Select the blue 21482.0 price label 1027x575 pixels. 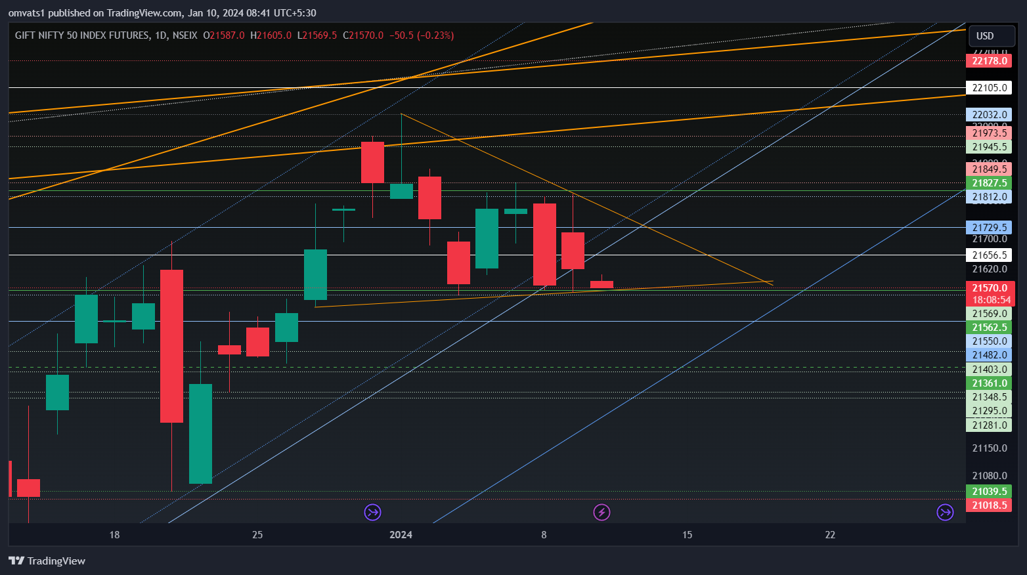point(989,355)
